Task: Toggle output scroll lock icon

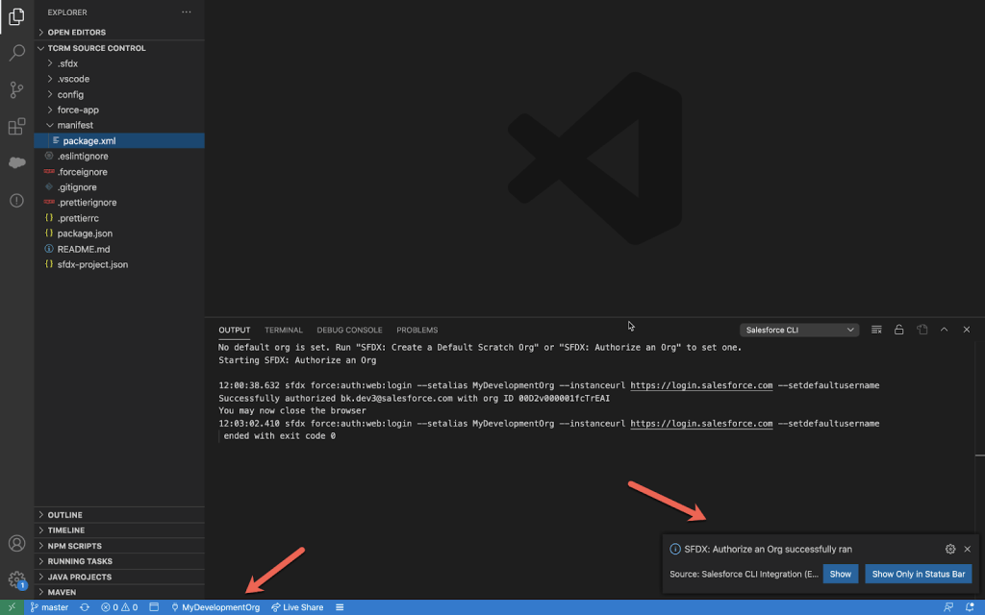Action: [x=898, y=330]
